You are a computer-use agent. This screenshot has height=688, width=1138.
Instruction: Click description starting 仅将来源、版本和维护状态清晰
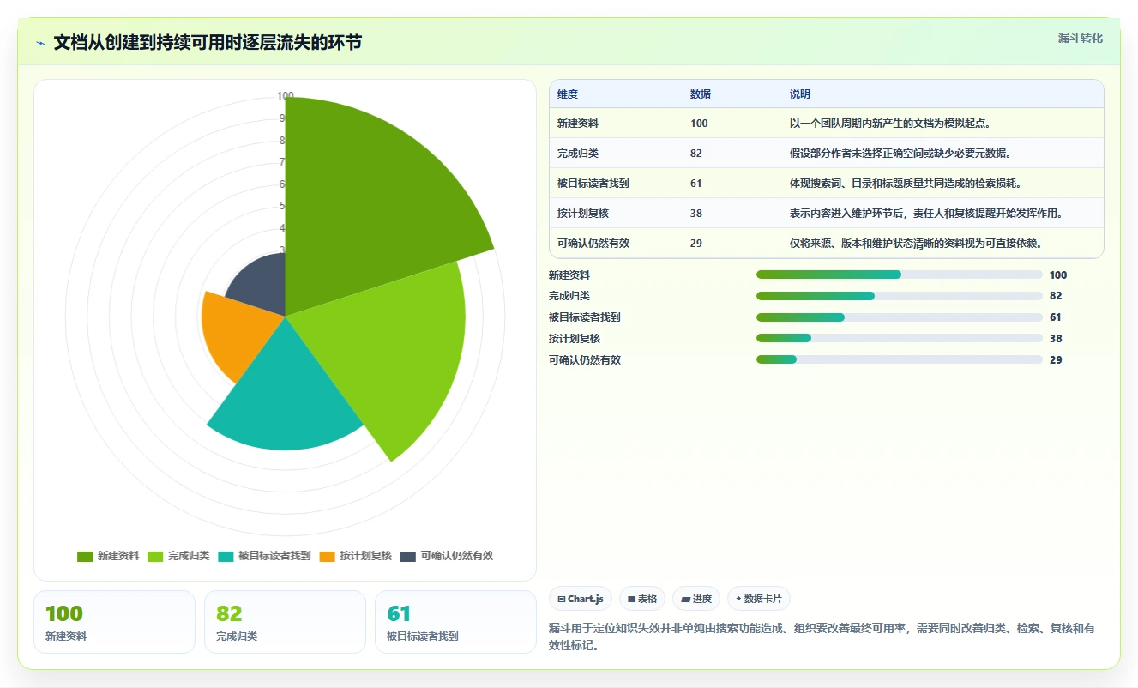916,244
